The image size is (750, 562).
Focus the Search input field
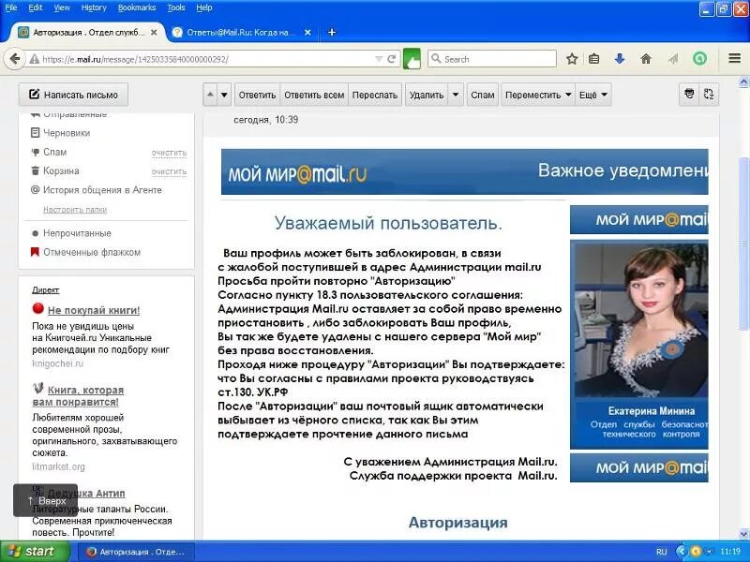pos(492,59)
